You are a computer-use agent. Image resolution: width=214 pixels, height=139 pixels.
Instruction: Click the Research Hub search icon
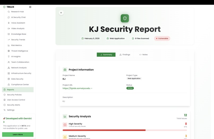9,12
